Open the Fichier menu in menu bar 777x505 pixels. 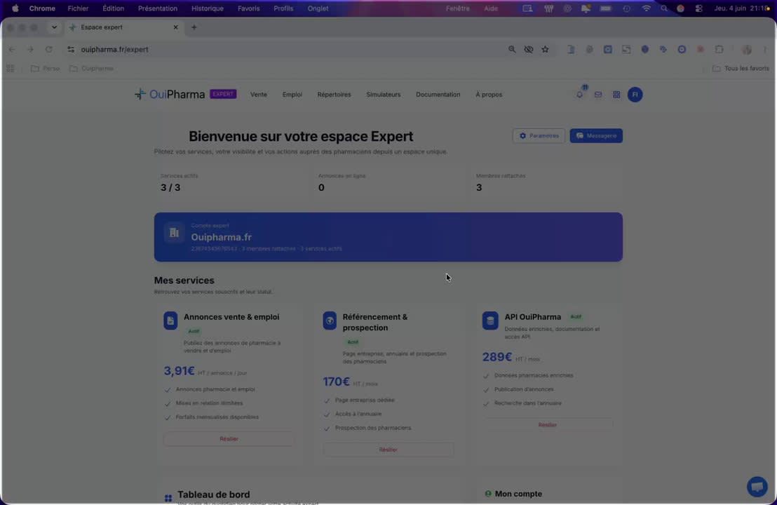pyautogui.click(x=79, y=8)
